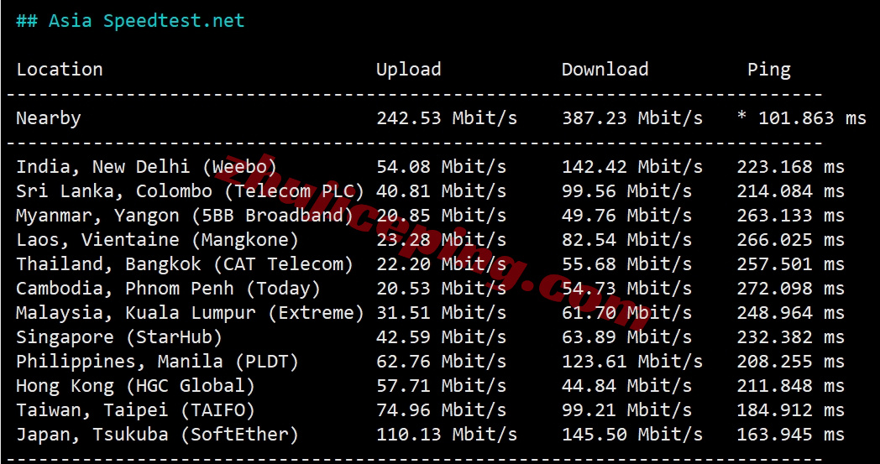This screenshot has height=464, width=880.
Task: Select Hong Kong (HGC Global) row
Action: [x=430, y=385]
